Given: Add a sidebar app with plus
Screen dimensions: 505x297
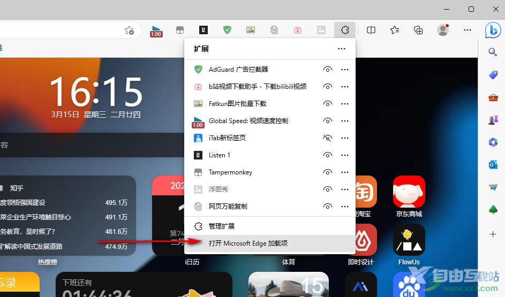Looking at the screenshot, I should [493, 234].
